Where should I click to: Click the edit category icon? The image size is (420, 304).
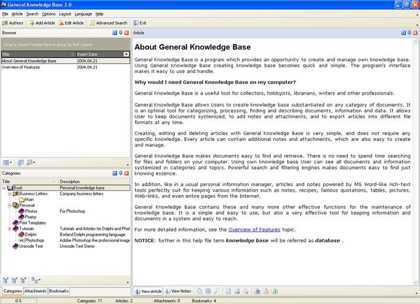[14, 280]
